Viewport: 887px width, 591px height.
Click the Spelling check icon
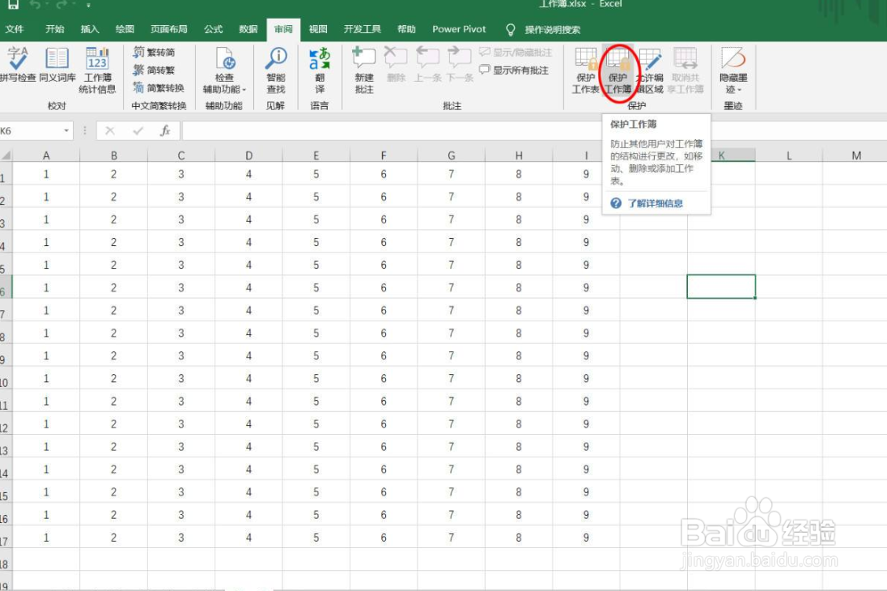(17, 58)
